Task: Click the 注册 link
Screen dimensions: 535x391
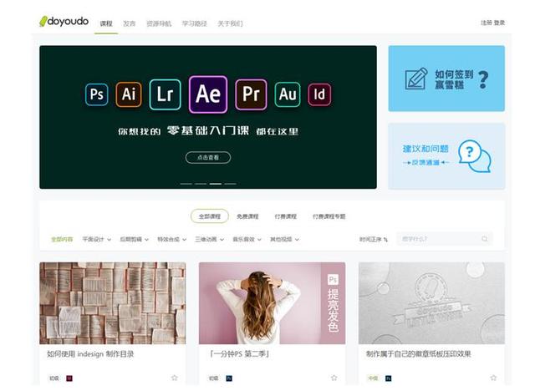Action: pyautogui.click(x=487, y=23)
